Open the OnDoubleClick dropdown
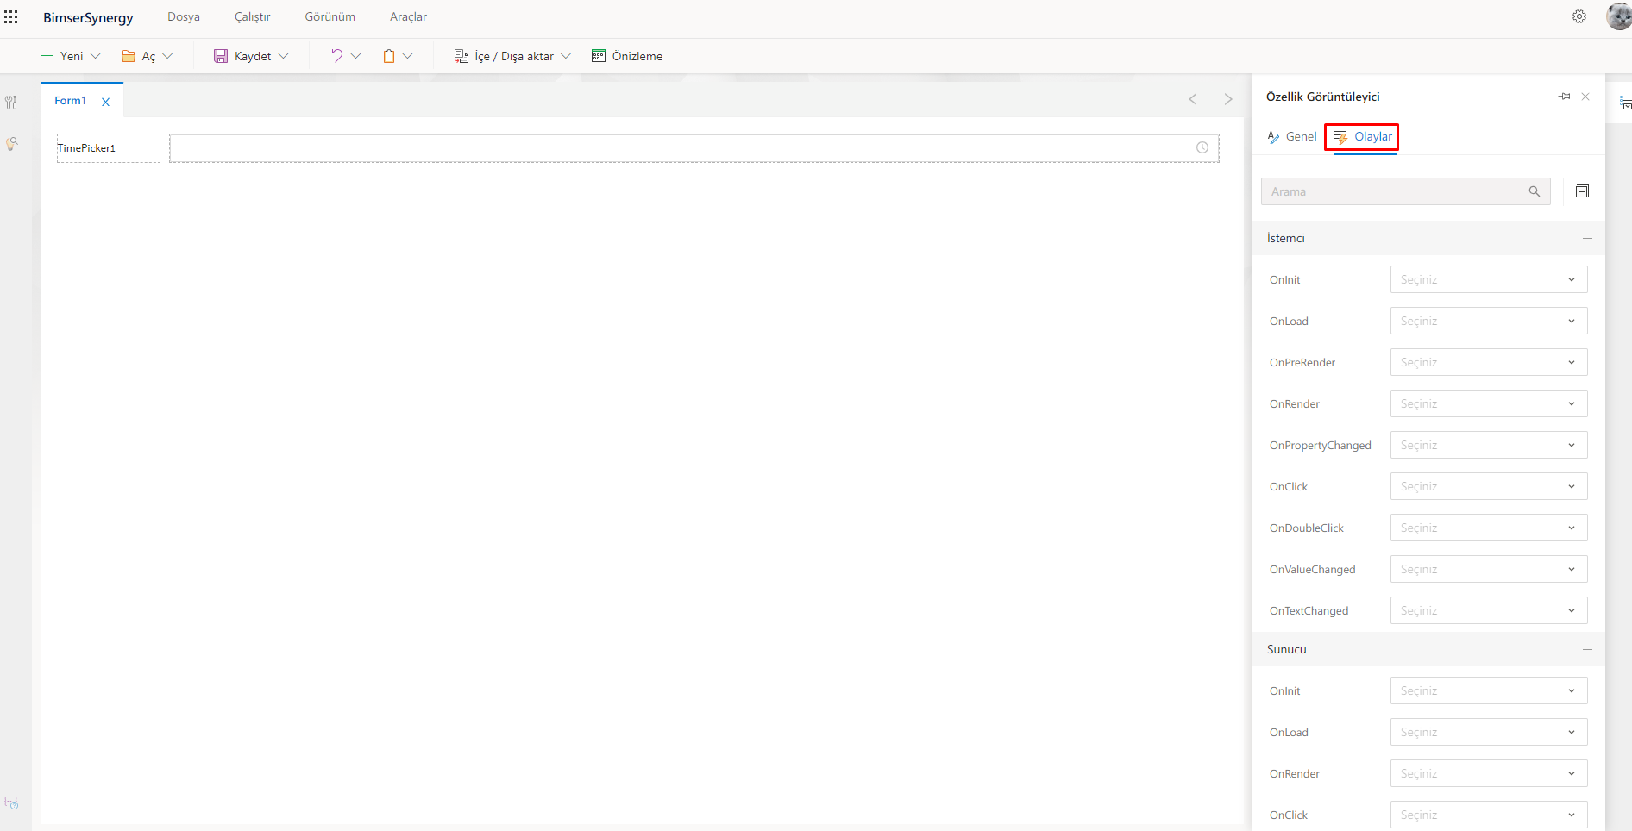 pos(1489,528)
